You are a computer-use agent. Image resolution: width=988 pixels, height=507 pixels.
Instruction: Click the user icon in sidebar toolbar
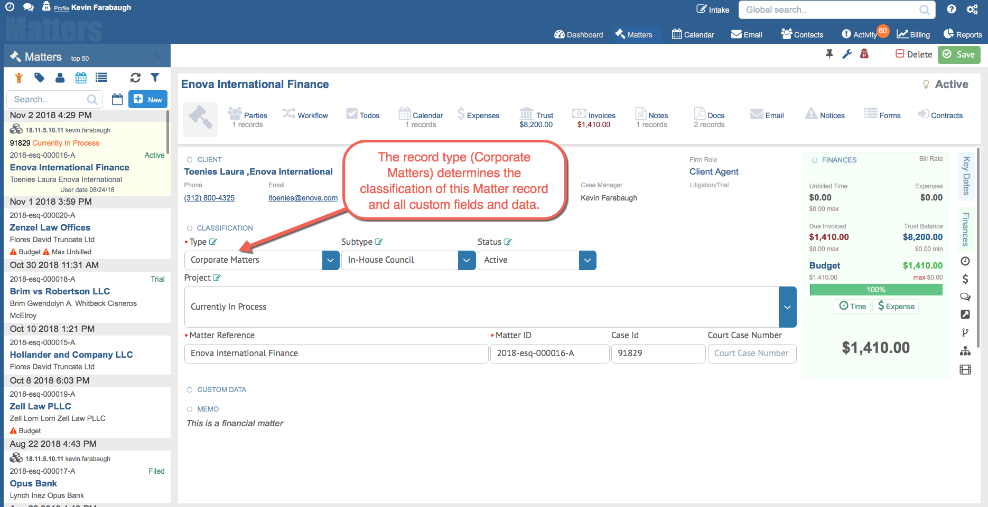60,78
